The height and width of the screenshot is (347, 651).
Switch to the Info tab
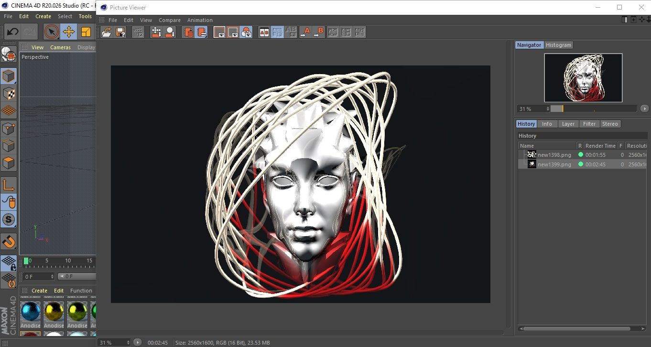[x=547, y=124]
